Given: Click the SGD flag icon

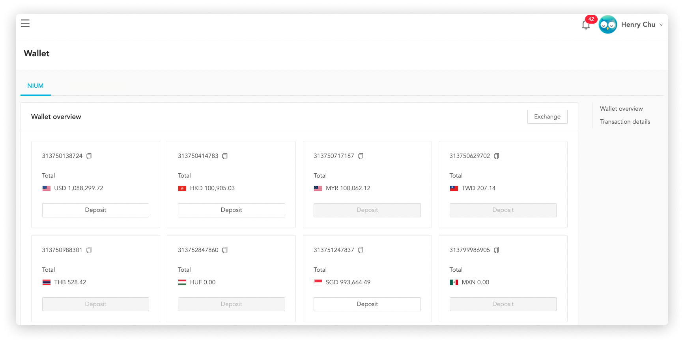Looking at the screenshot, I should point(318,282).
